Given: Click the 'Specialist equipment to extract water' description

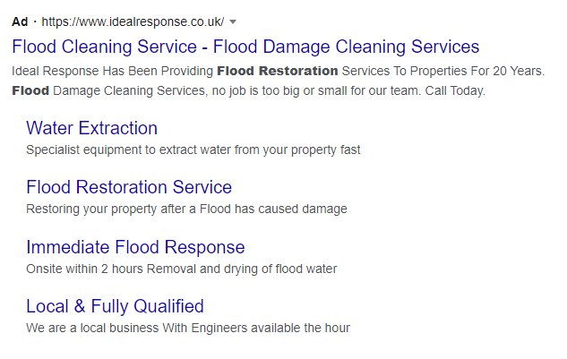Looking at the screenshot, I should [193, 150].
